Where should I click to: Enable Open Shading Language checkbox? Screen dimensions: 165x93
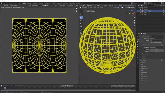(150, 42)
